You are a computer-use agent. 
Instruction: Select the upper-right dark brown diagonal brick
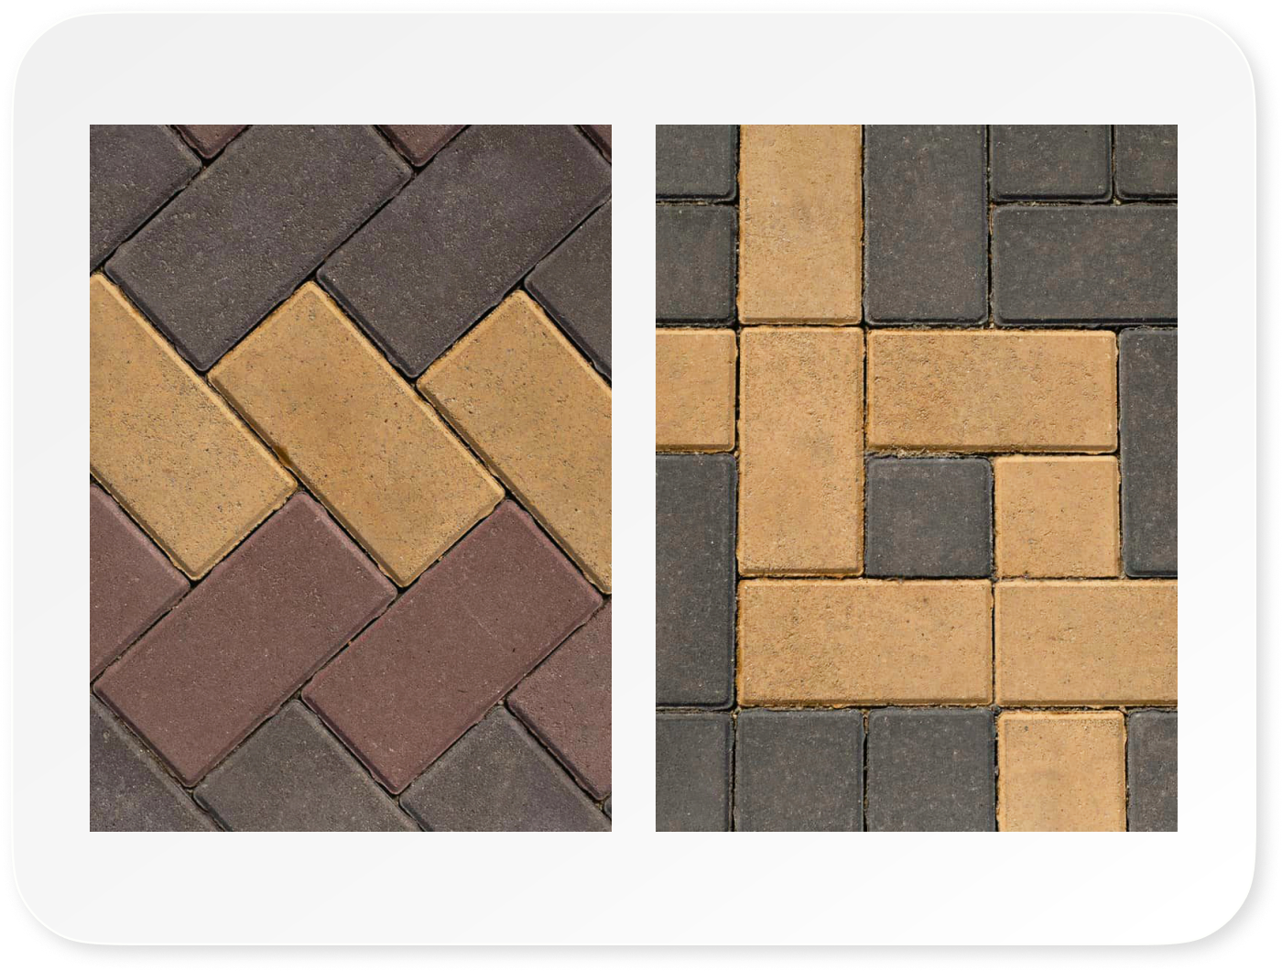pyautogui.click(x=467, y=247)
